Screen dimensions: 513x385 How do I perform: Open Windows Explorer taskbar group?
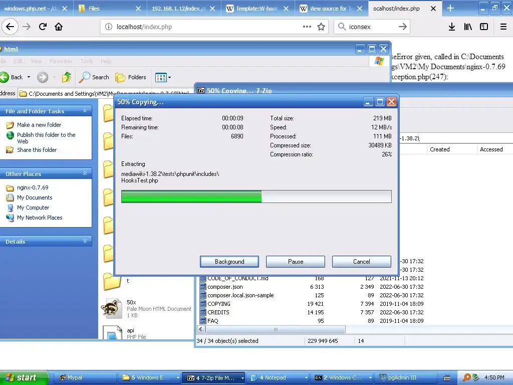click(x=149, y=377)
